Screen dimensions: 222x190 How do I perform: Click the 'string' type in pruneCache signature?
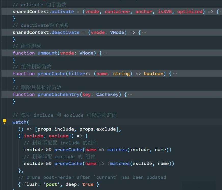click(x=121, y=74)
